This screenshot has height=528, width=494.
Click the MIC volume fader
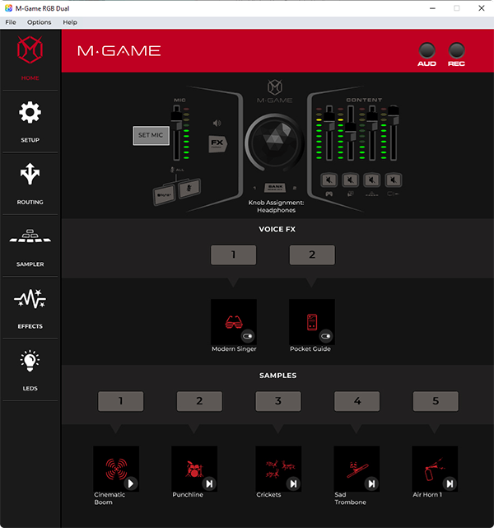175,122
